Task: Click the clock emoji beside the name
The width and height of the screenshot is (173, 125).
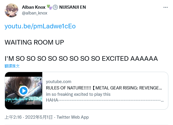Action: point(55,7)
